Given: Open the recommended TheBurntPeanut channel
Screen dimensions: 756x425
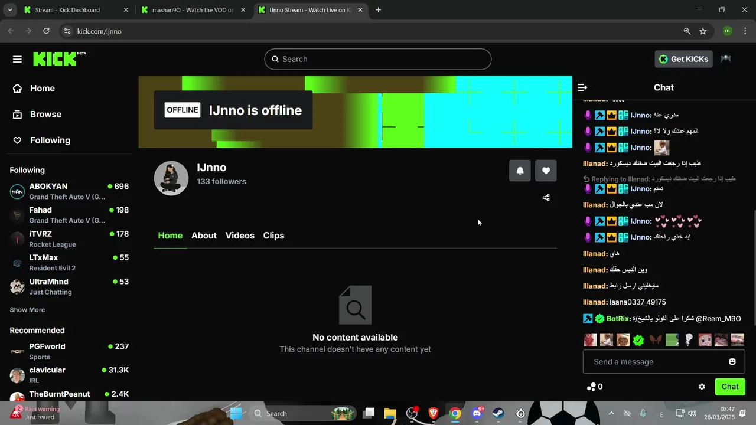Looking at the screenshot, I should tap(69, 394).
